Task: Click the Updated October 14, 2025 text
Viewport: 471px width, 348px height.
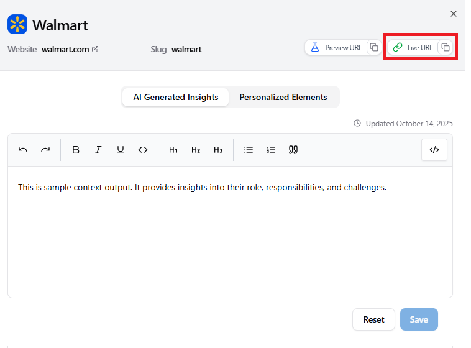Action: tap(409, 124)
